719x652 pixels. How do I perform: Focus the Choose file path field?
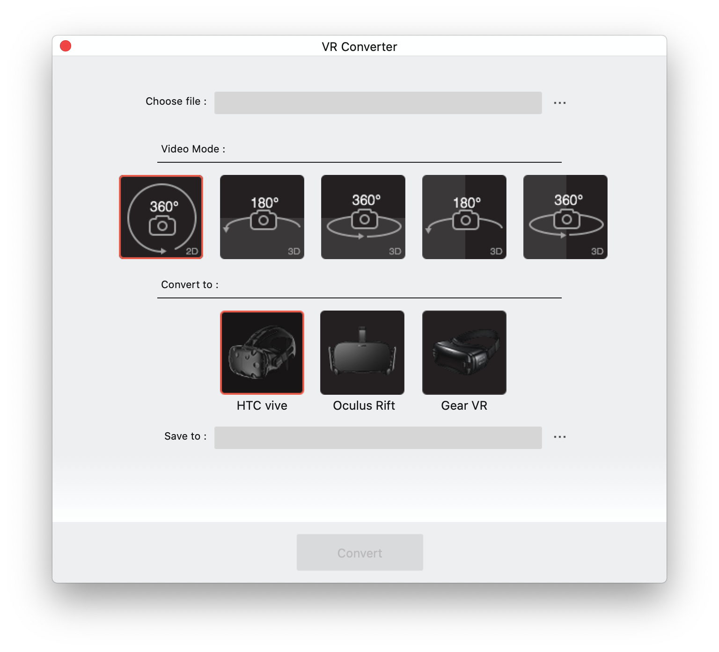378,103
